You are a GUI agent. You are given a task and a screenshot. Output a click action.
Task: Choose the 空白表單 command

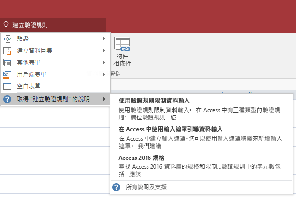pyautogui.click(x=55, y=86)
